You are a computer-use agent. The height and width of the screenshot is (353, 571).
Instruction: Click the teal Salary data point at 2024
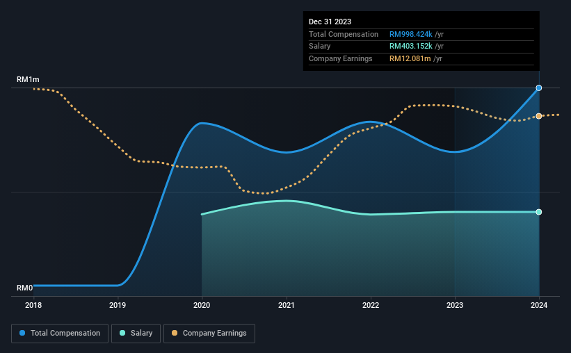tap(539, 212)
